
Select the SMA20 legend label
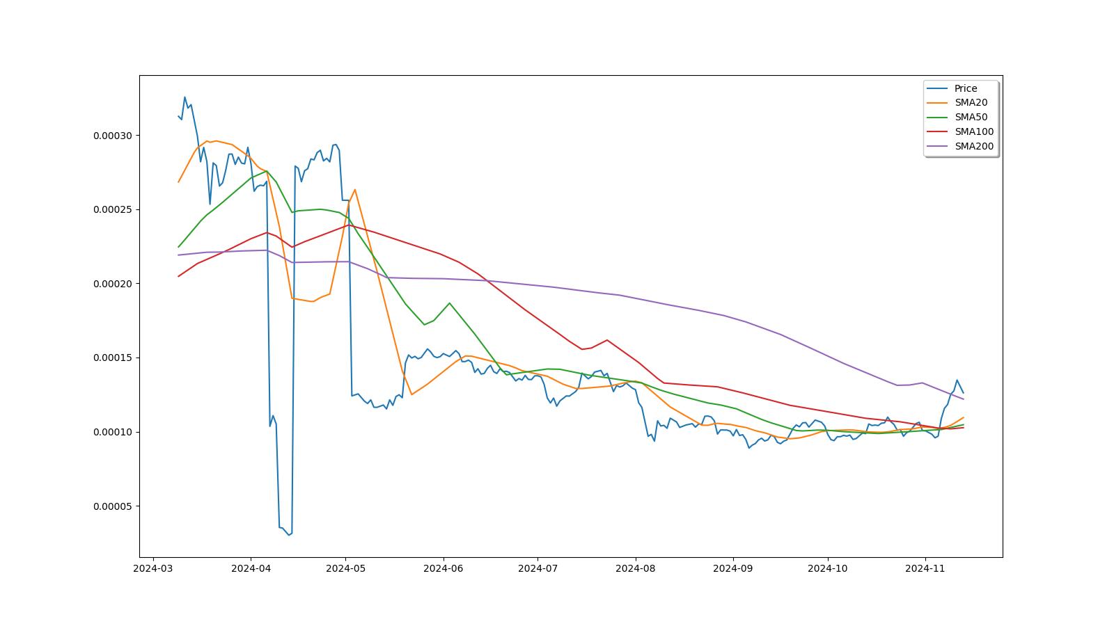(971, 103)
